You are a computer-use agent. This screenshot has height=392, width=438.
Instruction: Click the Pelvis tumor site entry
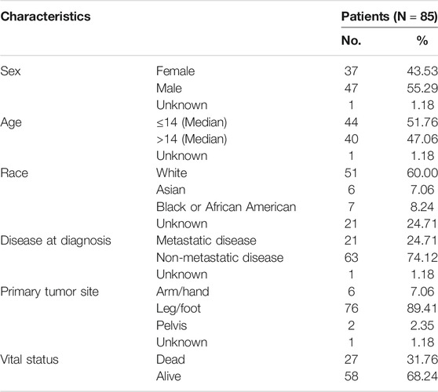click(172, 325)
